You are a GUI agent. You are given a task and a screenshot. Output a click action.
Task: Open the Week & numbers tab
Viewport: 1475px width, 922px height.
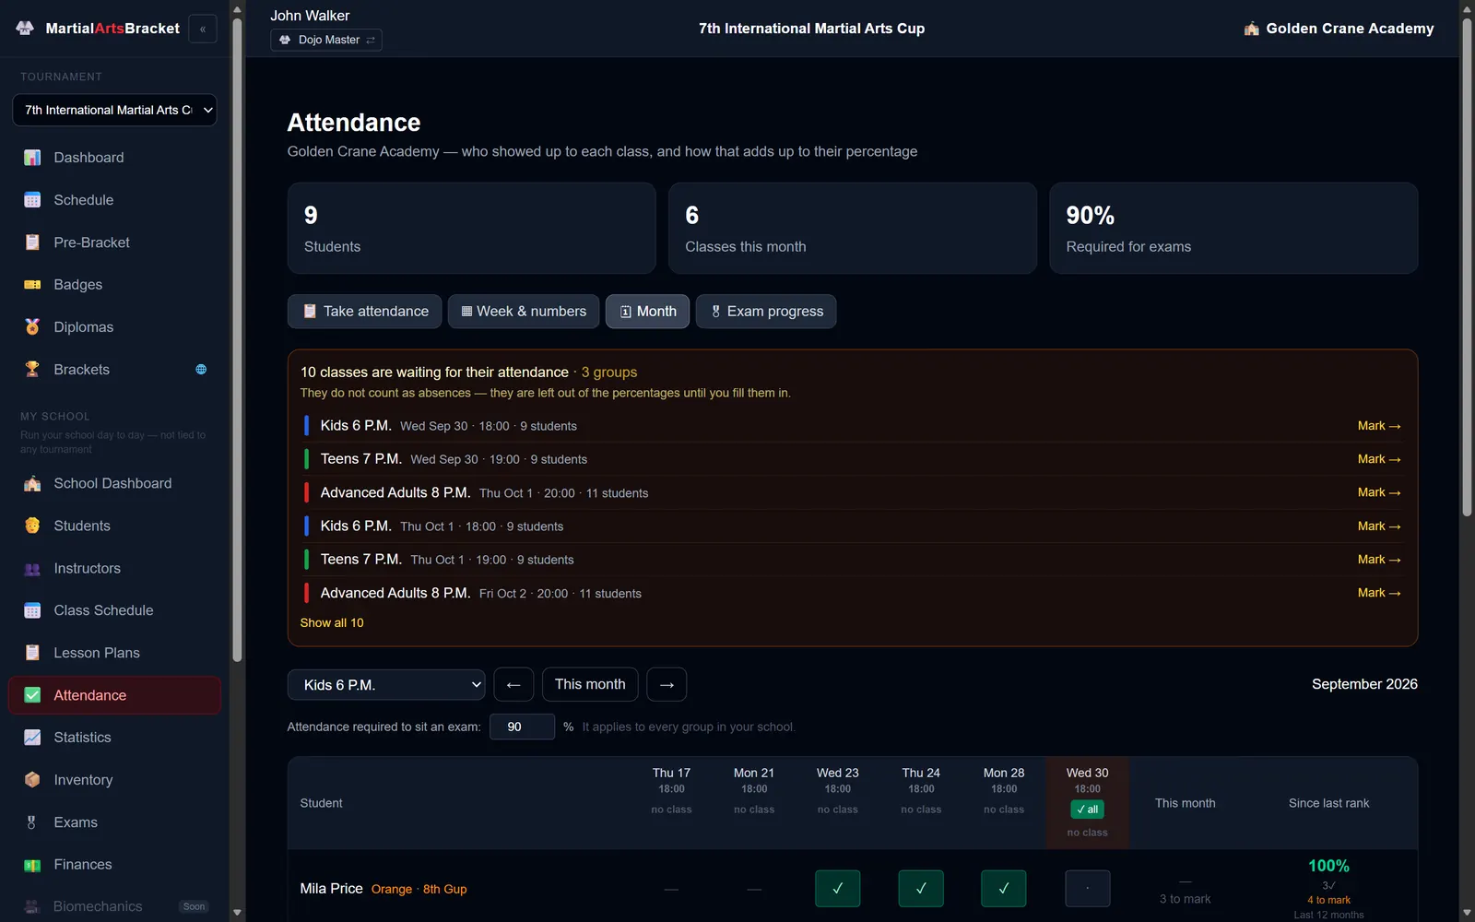click(x=524, y=312)
